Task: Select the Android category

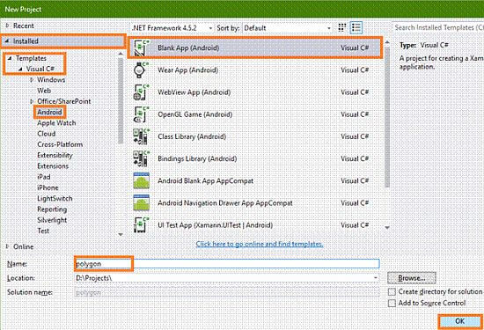Action: pos(49,112)
